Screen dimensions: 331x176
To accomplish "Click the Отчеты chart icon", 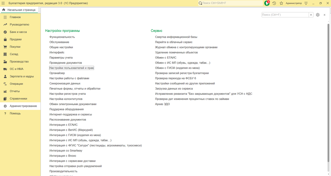I will click(5, 91).
